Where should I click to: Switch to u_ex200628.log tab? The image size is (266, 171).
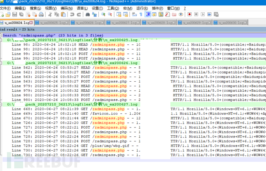point(159,23)
